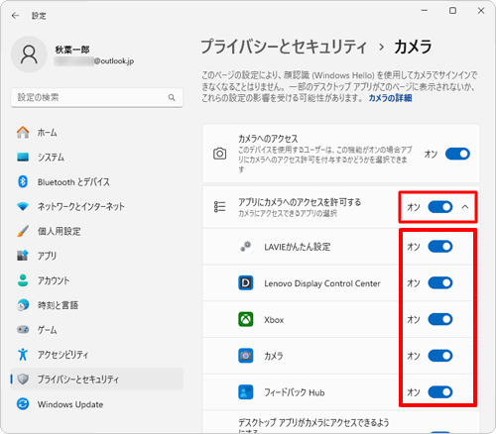The height and width of the screenshot is (434, 496).
Task: Toggle the カメラ app access switch
Action: [440, 356]
